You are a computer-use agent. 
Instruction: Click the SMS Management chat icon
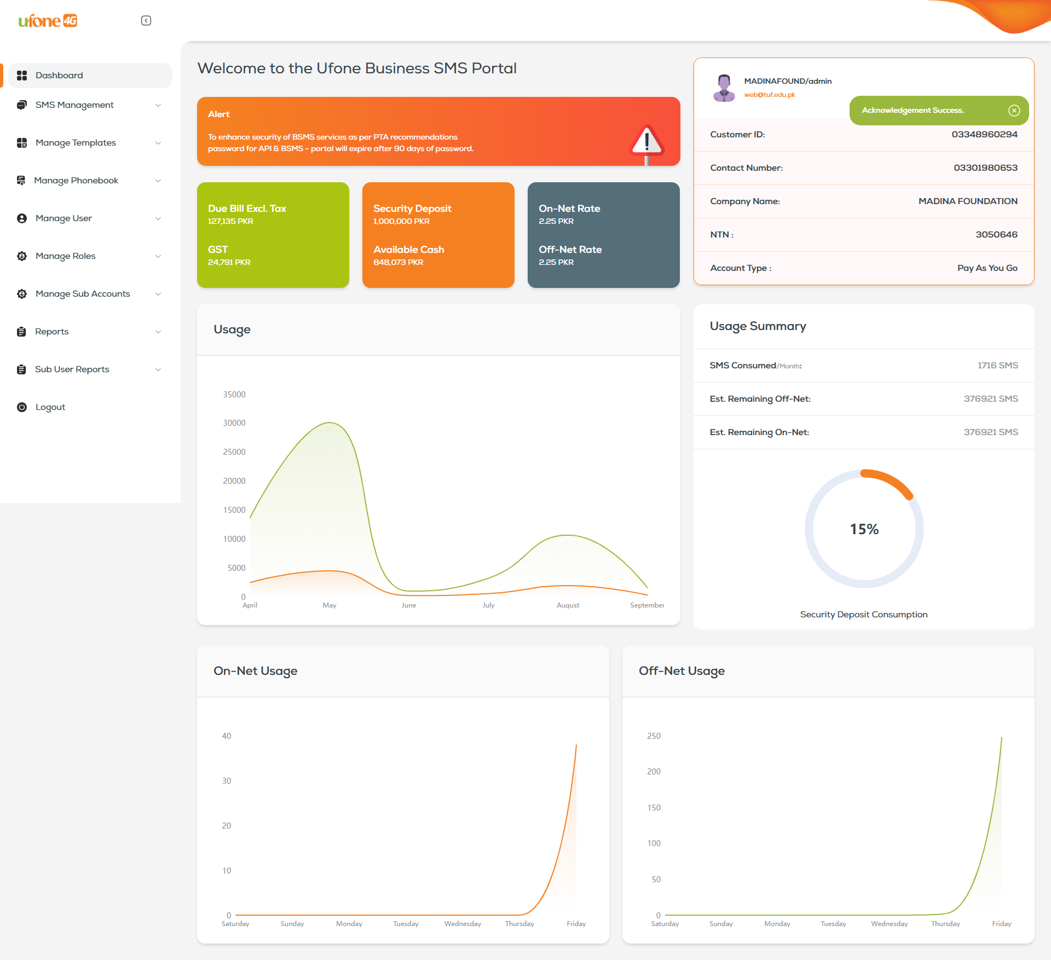(x=22, y=105)
